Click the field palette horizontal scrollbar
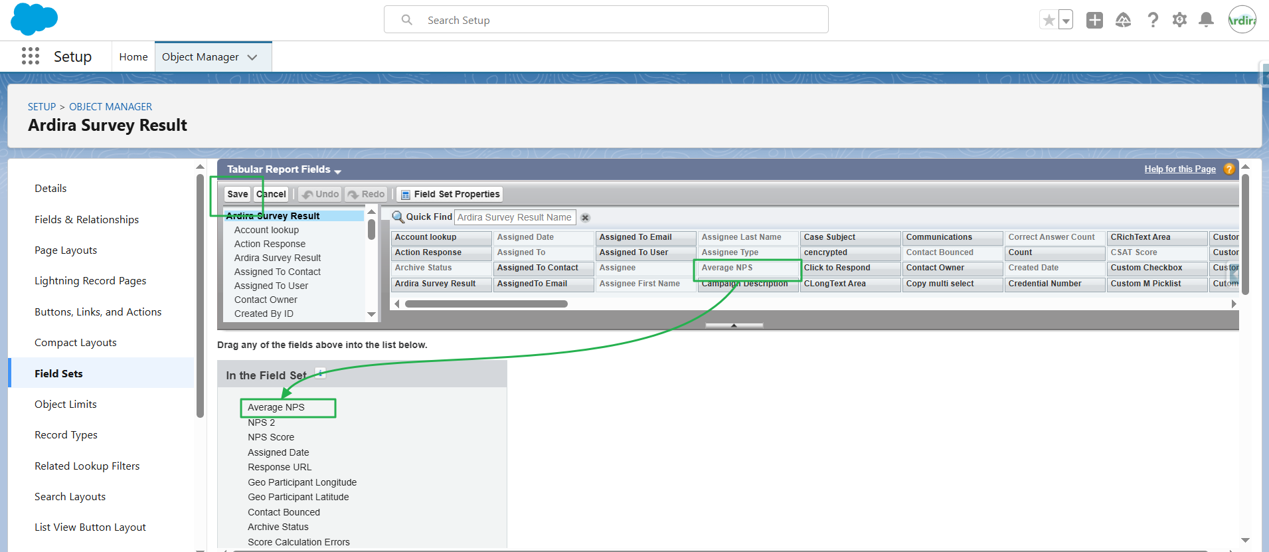 coord(486,304)
